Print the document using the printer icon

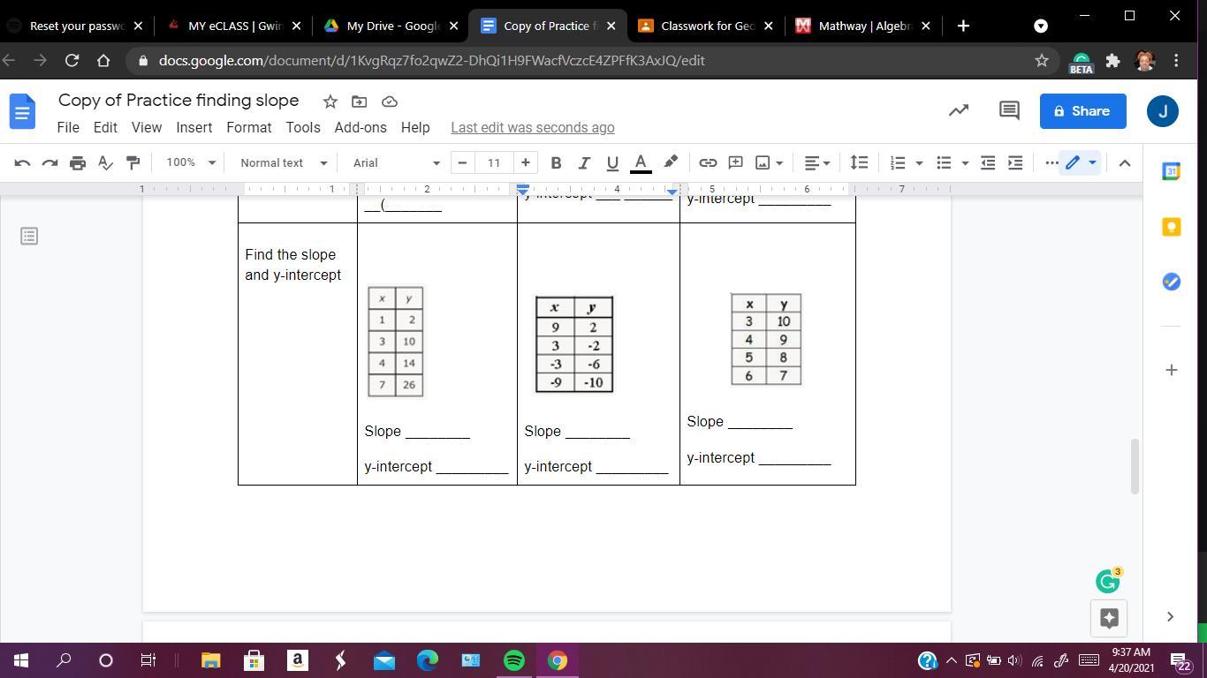(78, 162)
